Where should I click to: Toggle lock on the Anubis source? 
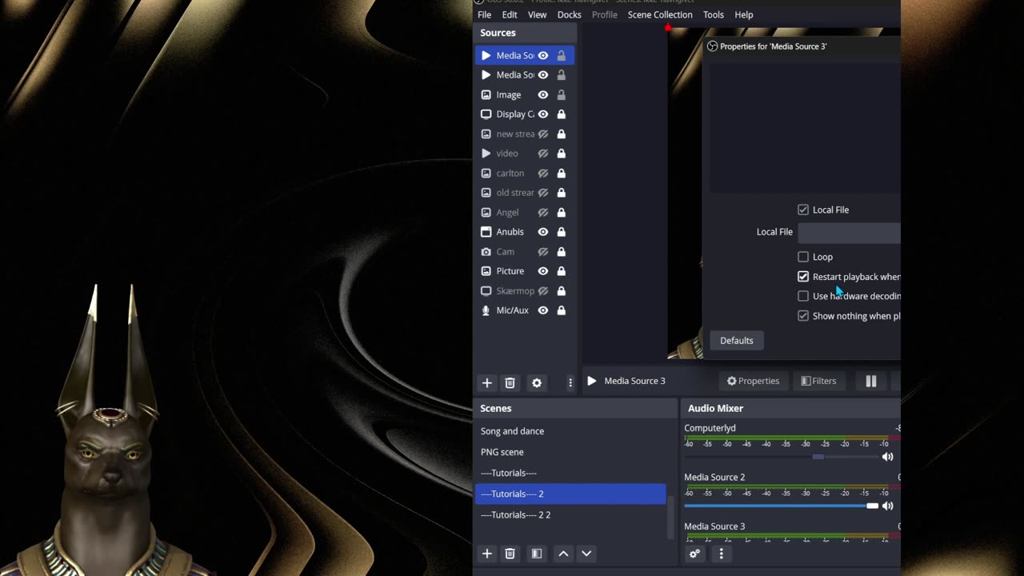coord(561,232)
